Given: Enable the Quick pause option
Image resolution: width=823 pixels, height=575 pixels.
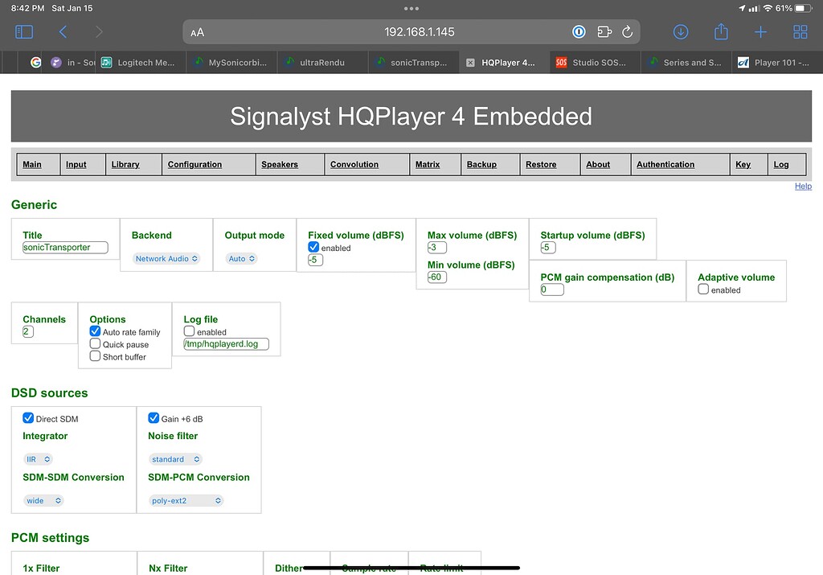Looking at the screenshot, I should (95, 344).
